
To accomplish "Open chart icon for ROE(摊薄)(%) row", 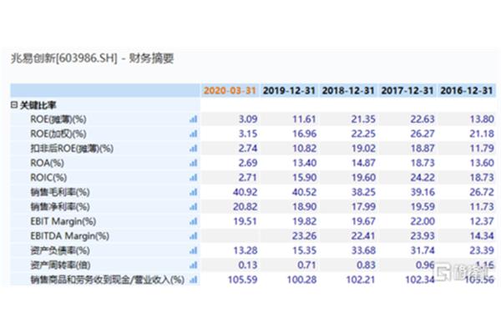I will click(x=194, y=119).
